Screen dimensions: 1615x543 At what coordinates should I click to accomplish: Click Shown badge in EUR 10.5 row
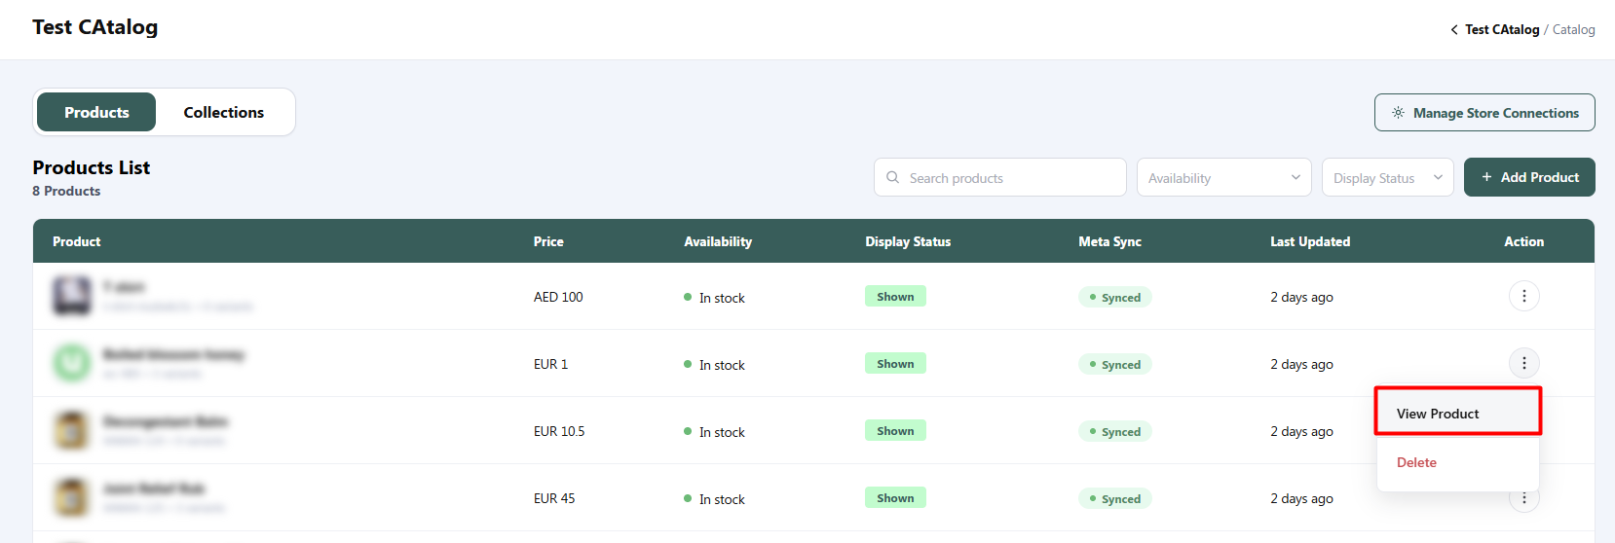click(x=895, y=430)
